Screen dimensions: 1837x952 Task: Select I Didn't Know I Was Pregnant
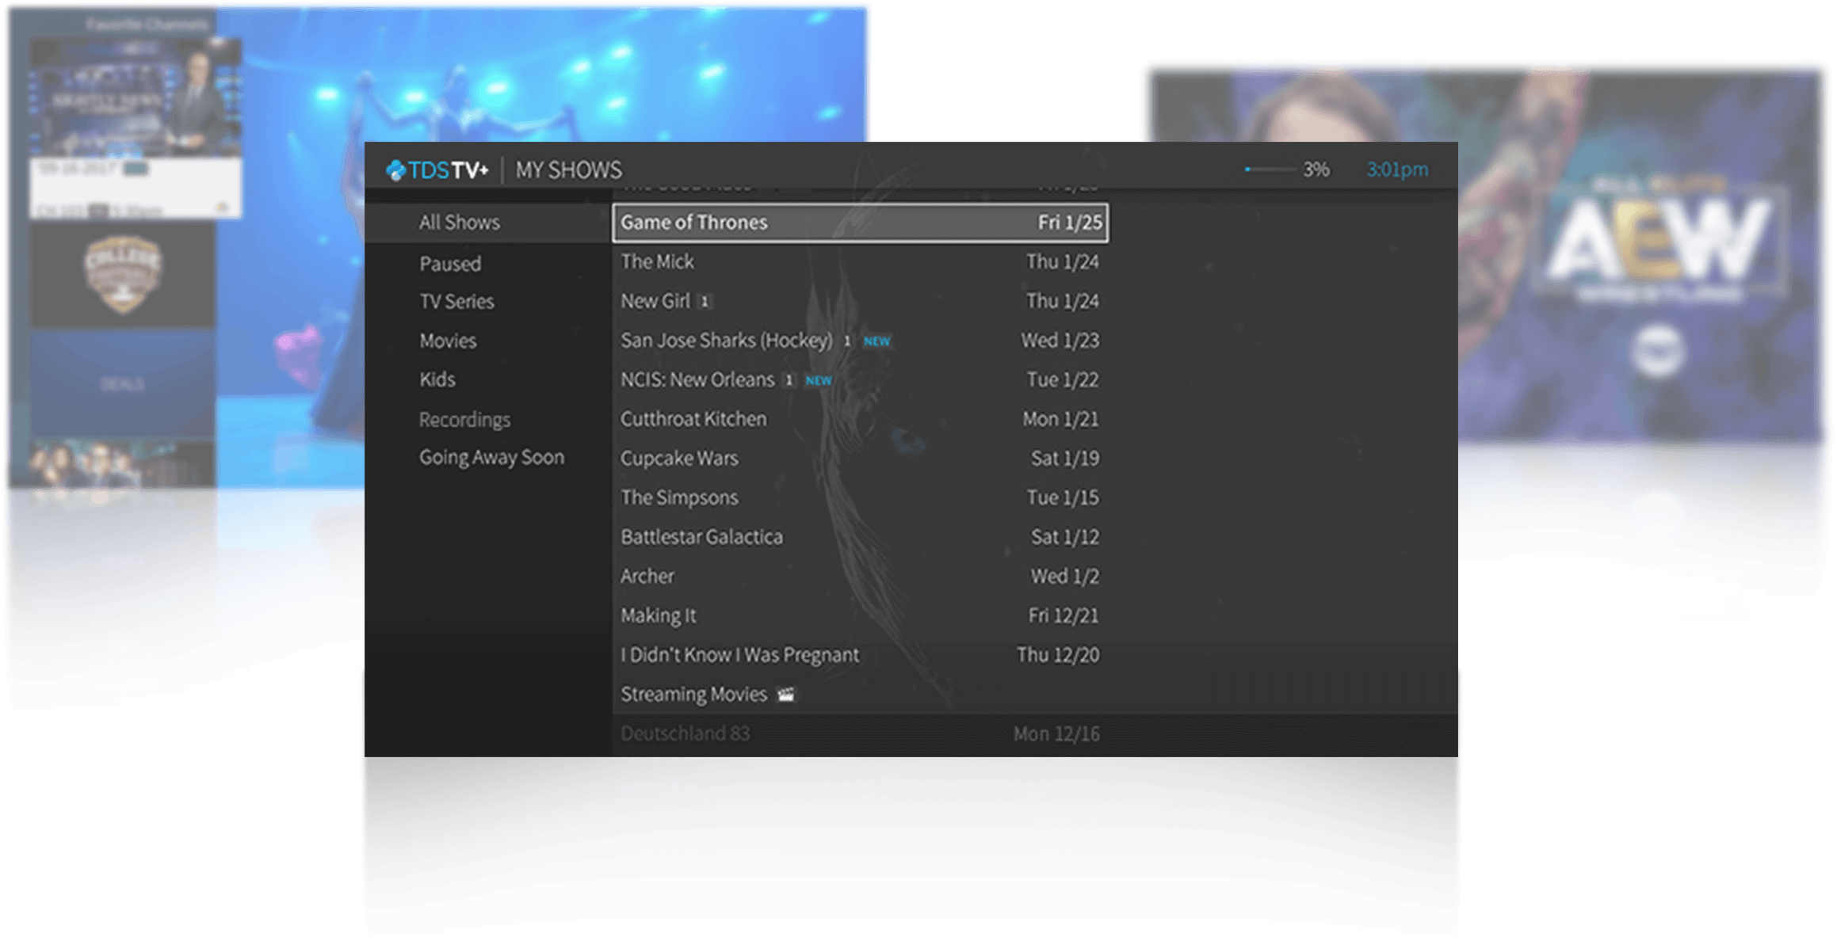tap(860, 655)
